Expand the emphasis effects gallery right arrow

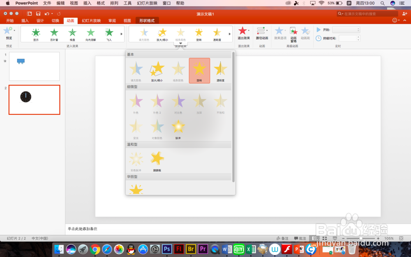tap(230, 34)
